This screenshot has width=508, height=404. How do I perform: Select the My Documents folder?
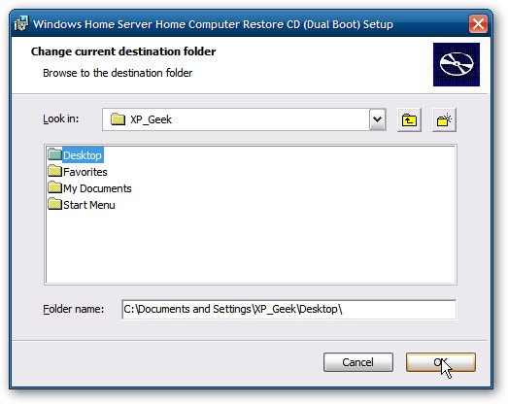coord(89,188)
